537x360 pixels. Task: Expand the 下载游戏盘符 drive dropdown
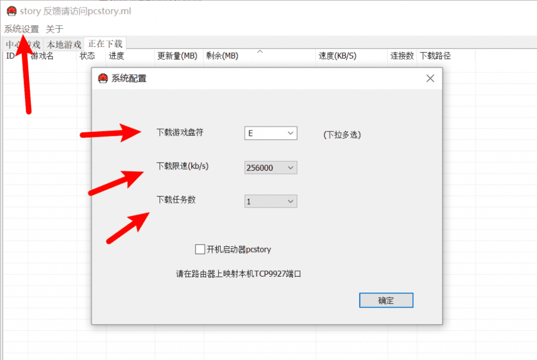pyautogui.click(x=271, y=133)
